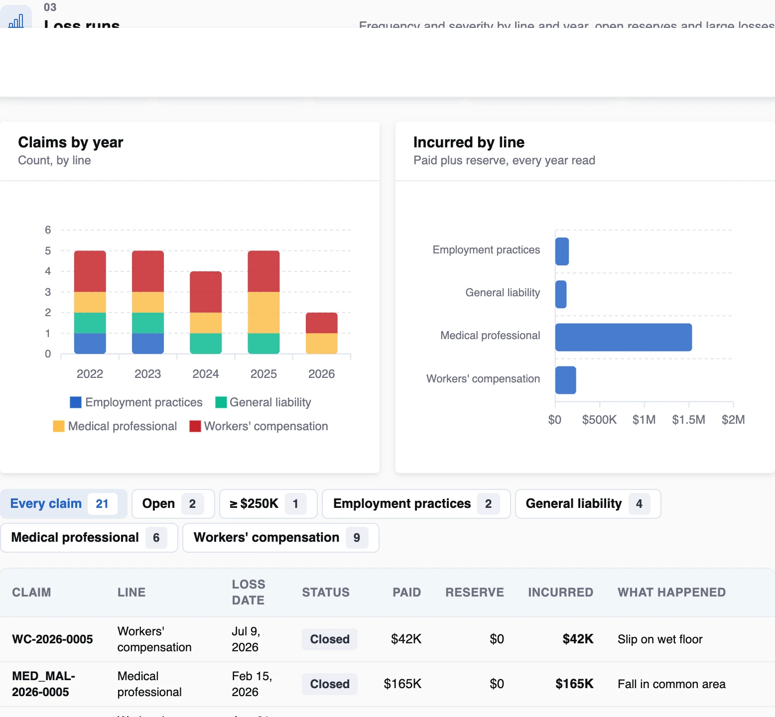Click the "Incurred by line" card title
The width and height of the screenshot is (775, 717).
pyautogui.click(x=469, y=142)
